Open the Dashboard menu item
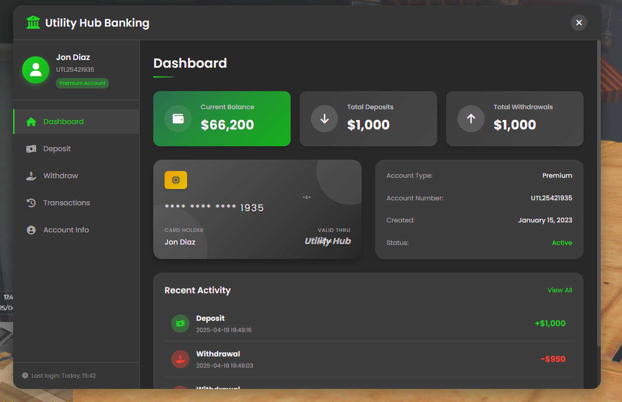Screen dimensions: 622x402 click(x=76, y=122)
